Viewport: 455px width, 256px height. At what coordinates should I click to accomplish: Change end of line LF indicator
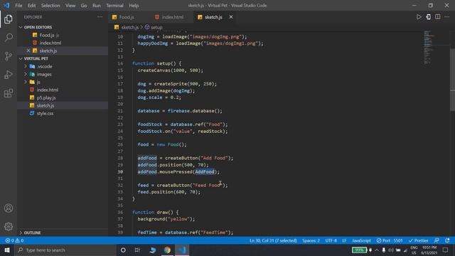pos(344,240)
